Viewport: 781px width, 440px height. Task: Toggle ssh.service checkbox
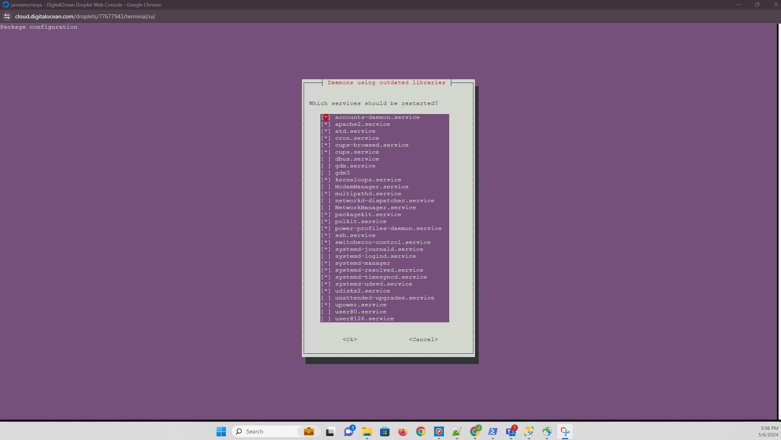[x=326, y=235]
